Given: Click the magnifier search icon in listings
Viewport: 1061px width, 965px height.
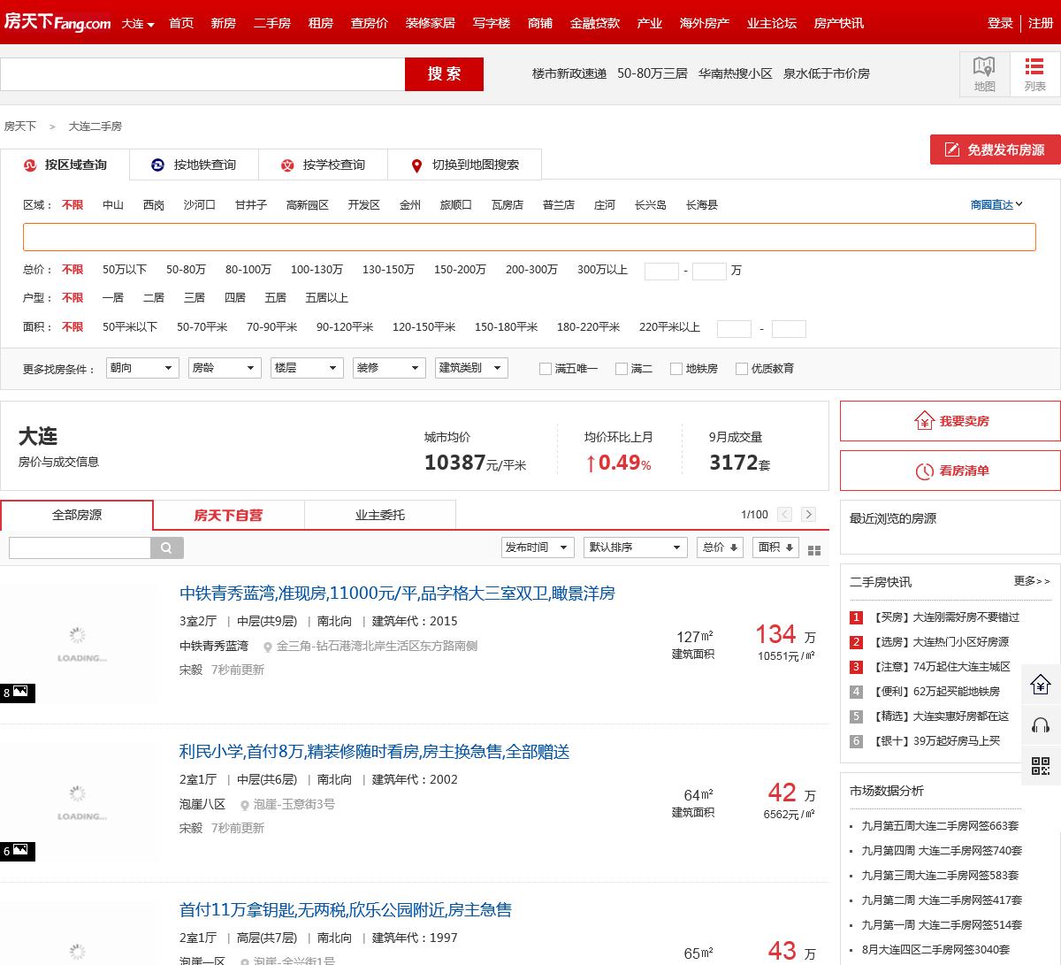Looking at the screenshot, I should [x=167, y=548].
